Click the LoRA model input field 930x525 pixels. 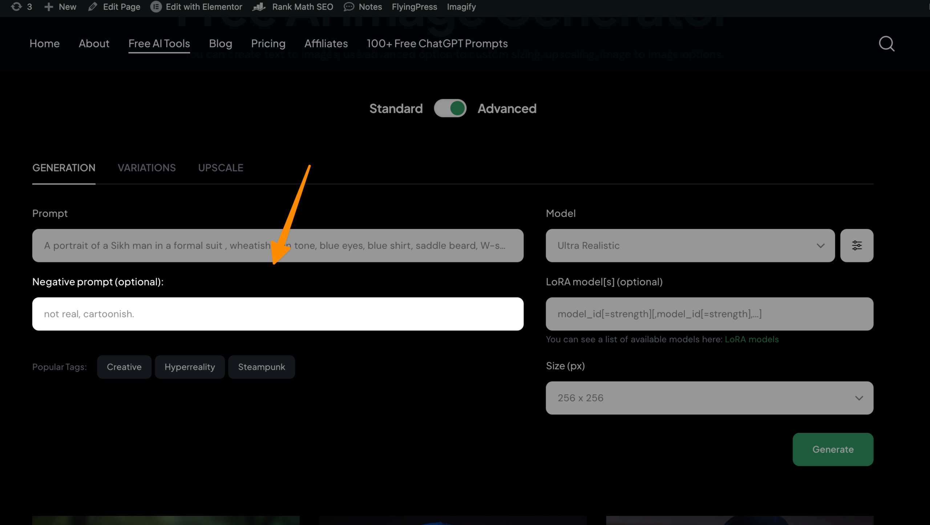pyautogui.click(x=709, y=314)
